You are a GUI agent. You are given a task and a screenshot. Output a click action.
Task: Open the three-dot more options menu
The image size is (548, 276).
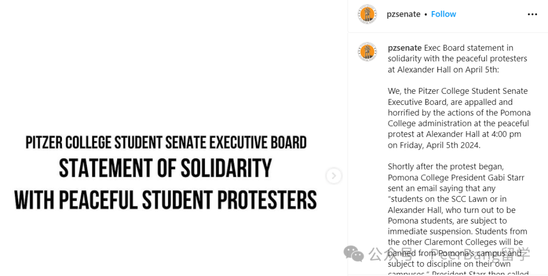pos(532,14)
